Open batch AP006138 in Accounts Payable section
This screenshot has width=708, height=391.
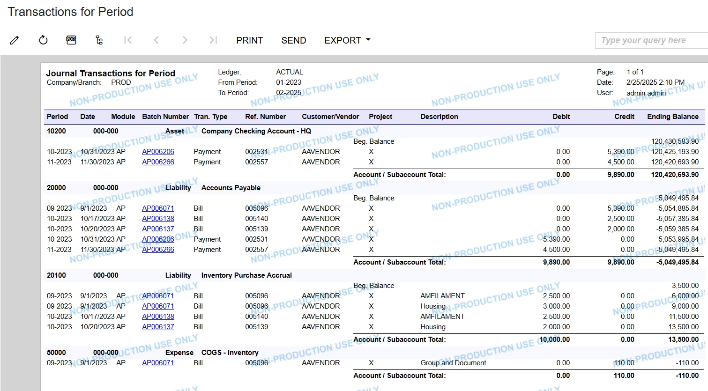coord(158,219)
